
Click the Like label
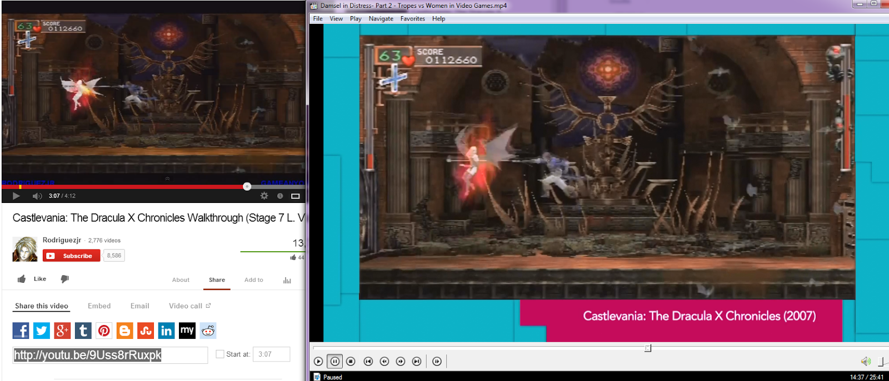click(40, 279)
